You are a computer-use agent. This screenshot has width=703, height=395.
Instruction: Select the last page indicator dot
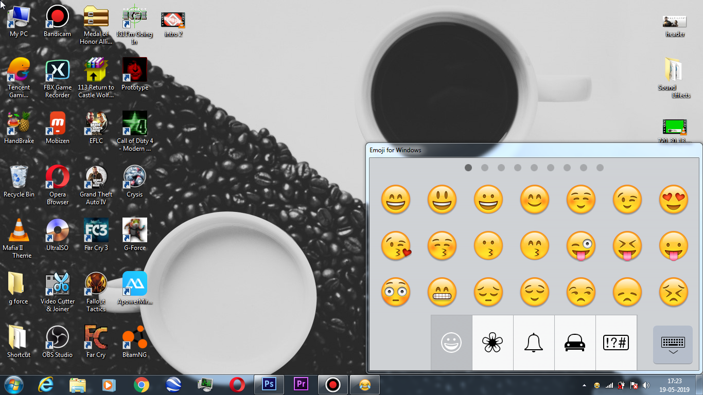point(600,167)
